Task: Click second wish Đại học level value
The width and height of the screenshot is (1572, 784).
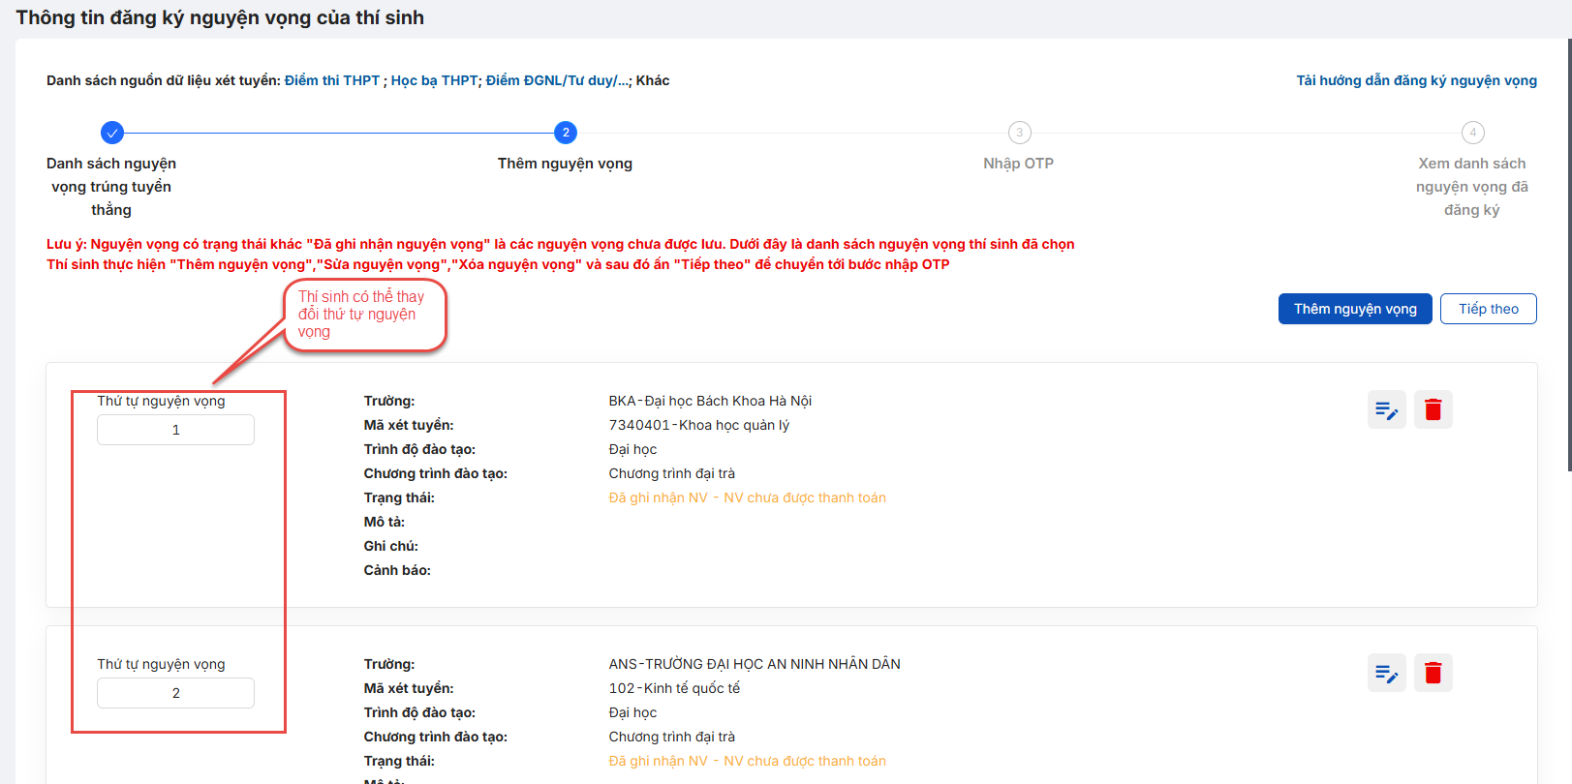Action: pos(632,712)
